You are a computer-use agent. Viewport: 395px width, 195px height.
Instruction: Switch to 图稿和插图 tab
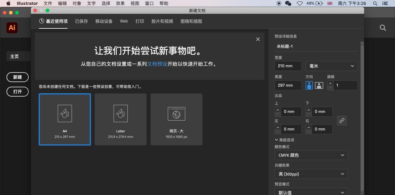191,21
